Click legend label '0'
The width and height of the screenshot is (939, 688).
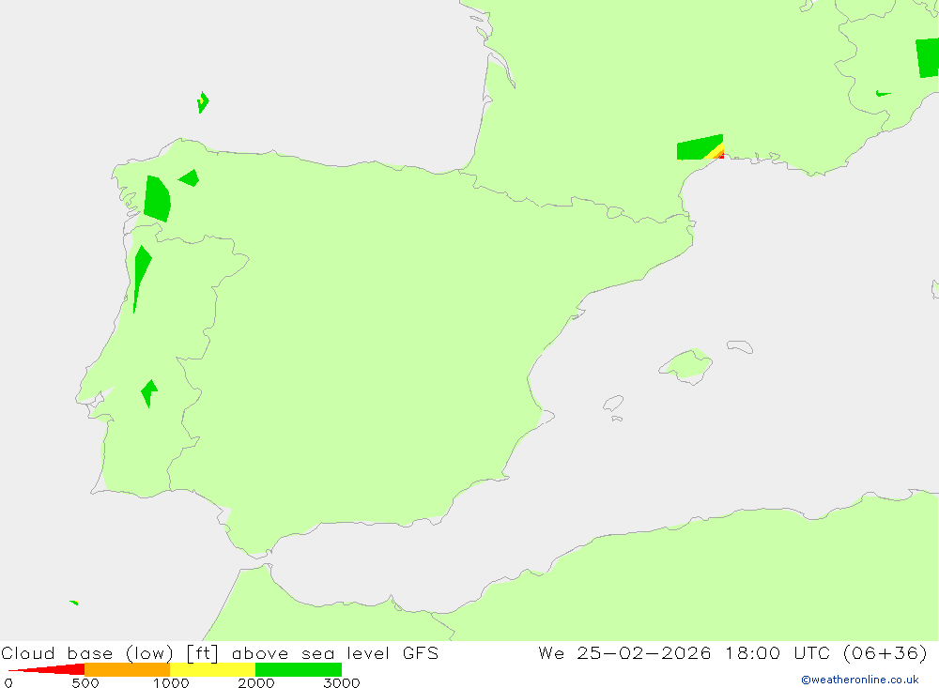(x=8, y=682)
